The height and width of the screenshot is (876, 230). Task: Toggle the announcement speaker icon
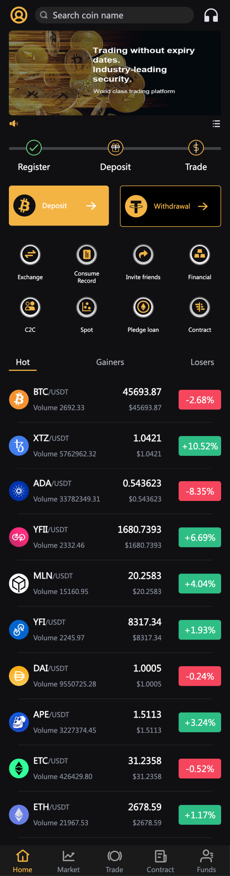[14, 124]
